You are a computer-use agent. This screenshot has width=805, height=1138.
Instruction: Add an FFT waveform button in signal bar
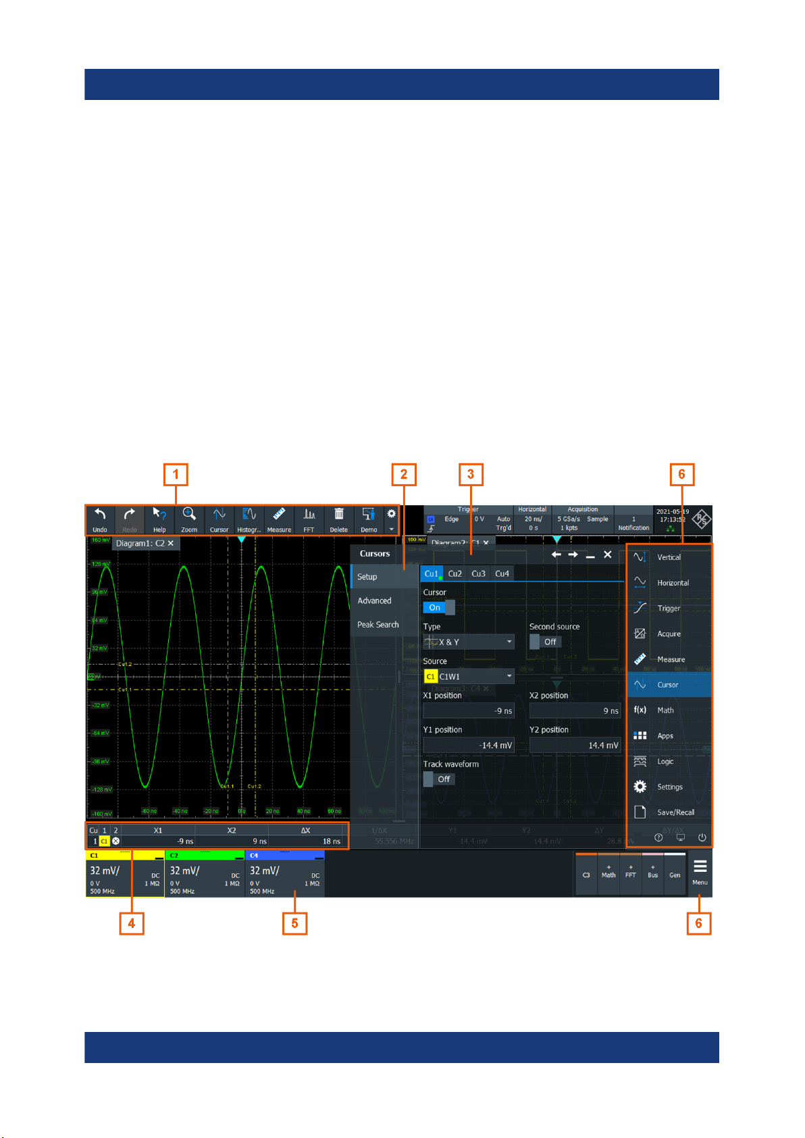click(631, 874)
